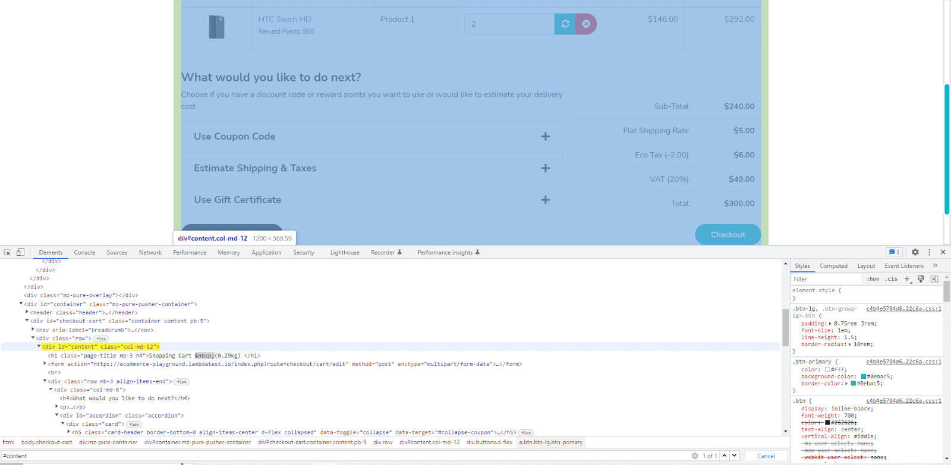Close the DevTools panel
Image resolution: width=951 pixels, height=465 pixels.
click(x=943, y=252)
